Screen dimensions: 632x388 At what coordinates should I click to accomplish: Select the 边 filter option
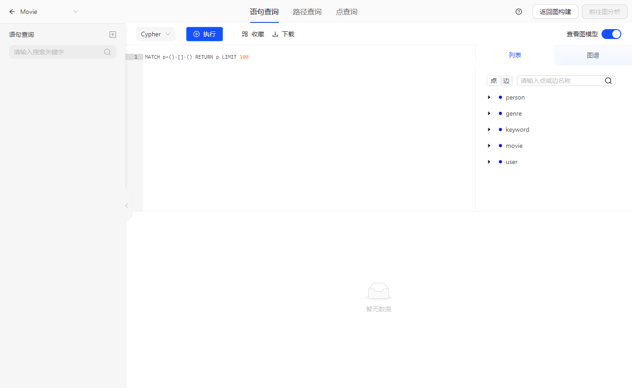(506, 81)
